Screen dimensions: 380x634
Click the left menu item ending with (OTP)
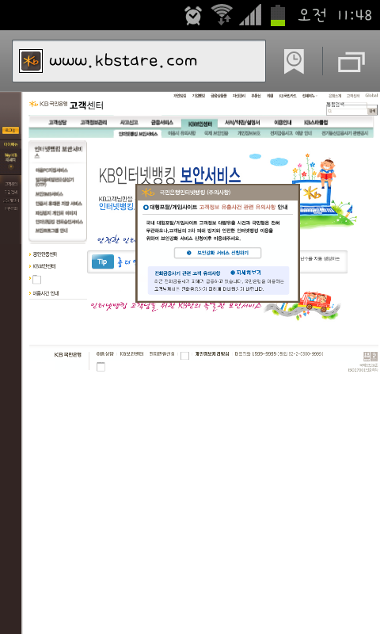click(55, 181)
